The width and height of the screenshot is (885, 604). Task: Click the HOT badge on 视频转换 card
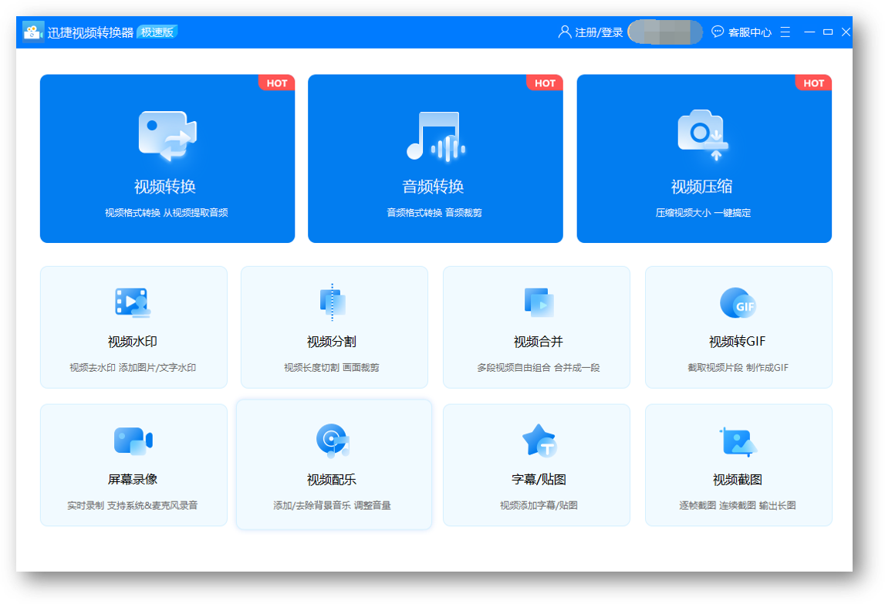coord(276,83)
